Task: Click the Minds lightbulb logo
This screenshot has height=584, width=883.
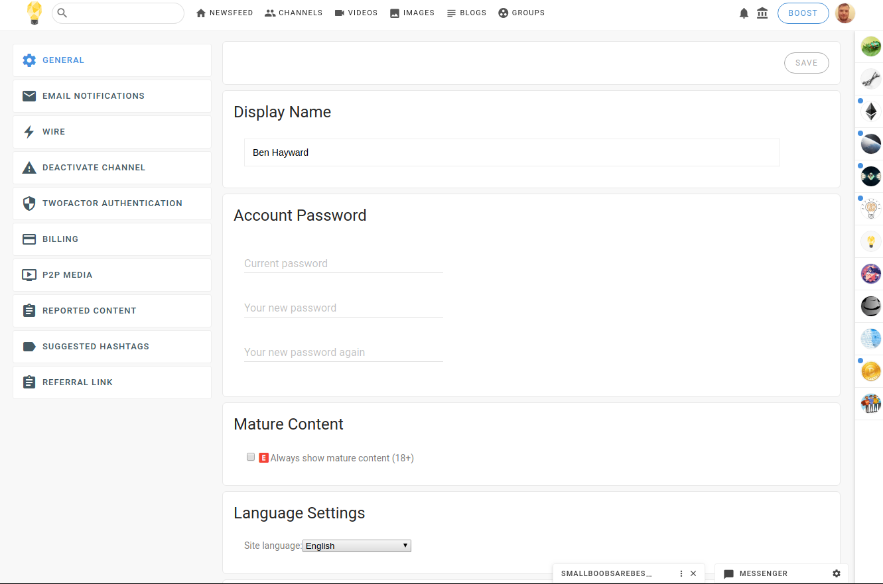Action: 34,13
